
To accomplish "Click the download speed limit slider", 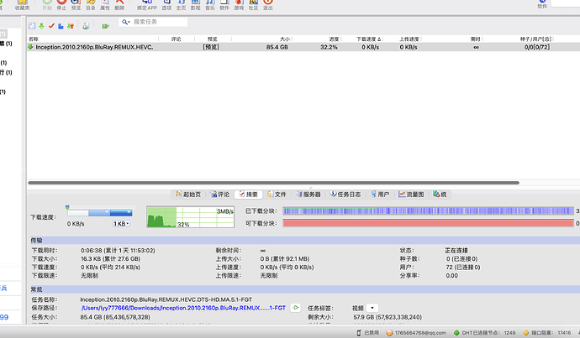I will click(99, 212).
